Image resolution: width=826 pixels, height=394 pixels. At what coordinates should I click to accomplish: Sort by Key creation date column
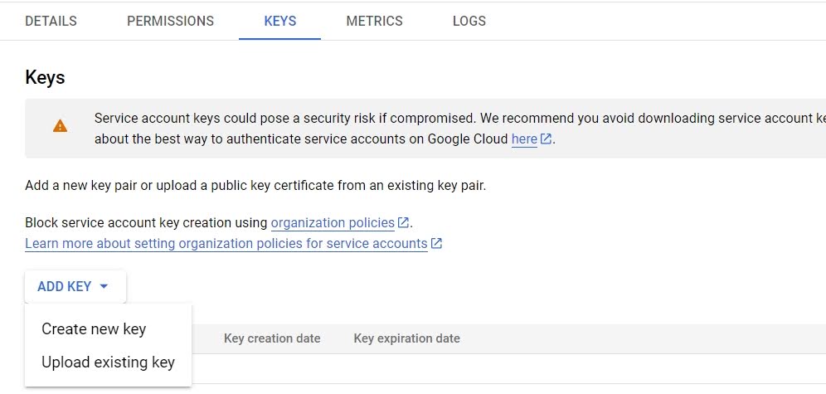(272, 338)
